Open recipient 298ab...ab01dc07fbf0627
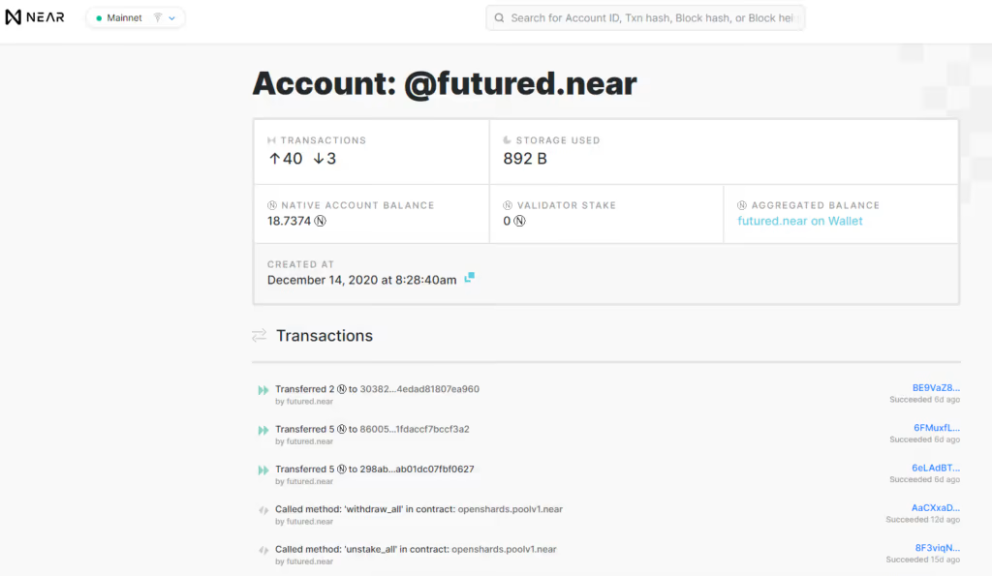Image resolution: width=992 pixels, height=576 pixels. point(417,469)
